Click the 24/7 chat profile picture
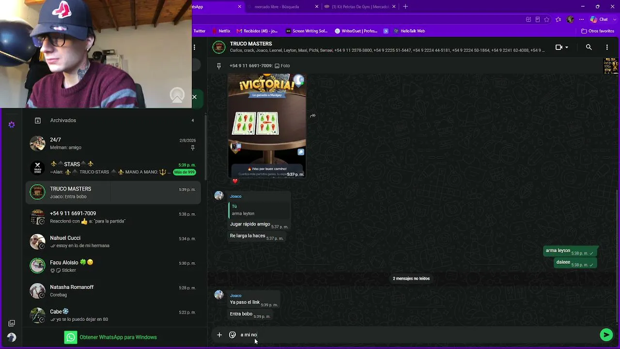 point(37,143)
